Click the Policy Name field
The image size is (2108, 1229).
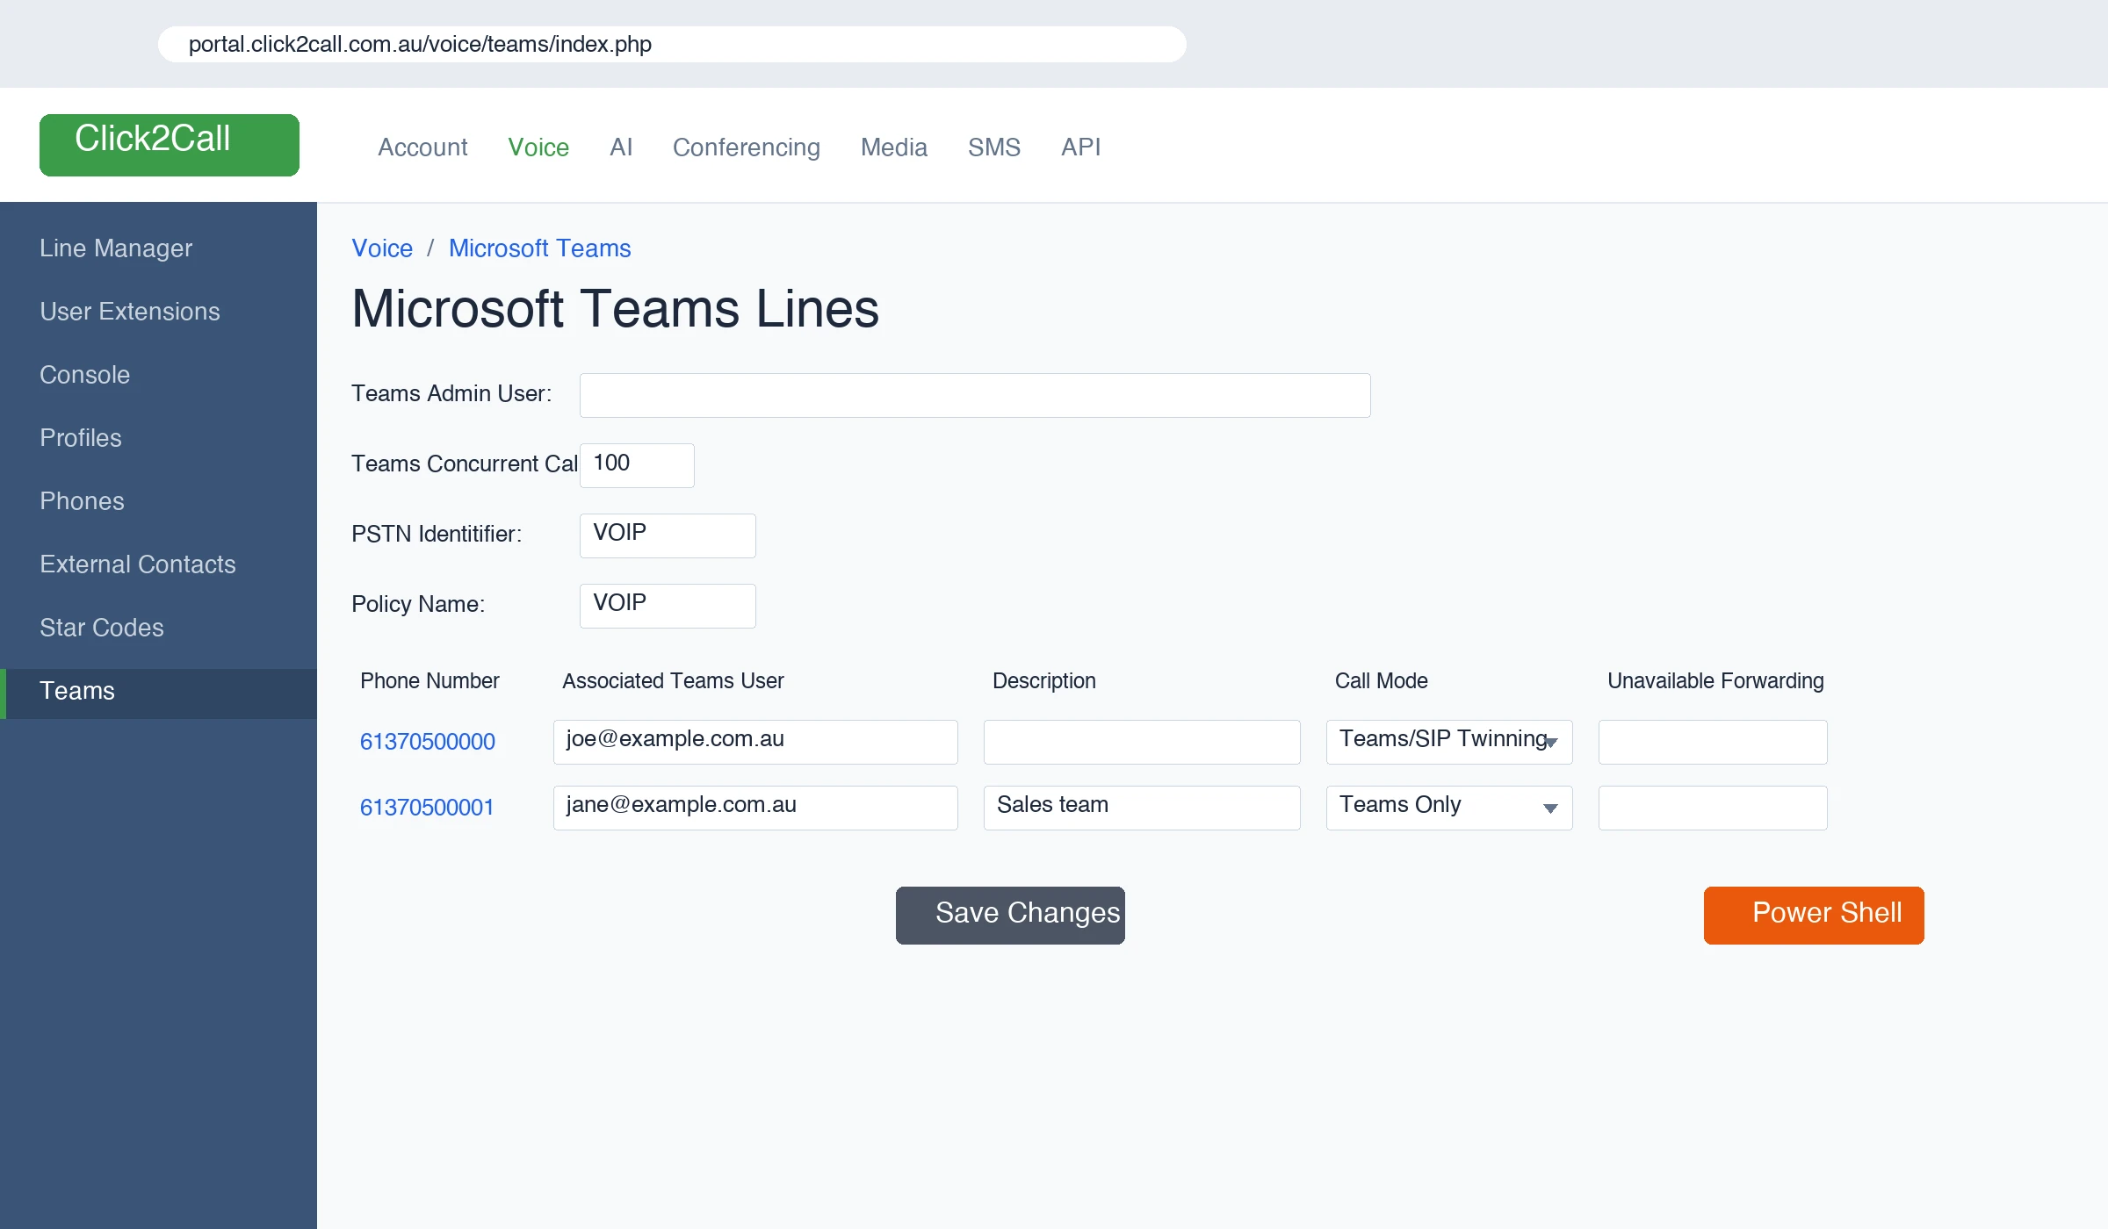[668, 606]
